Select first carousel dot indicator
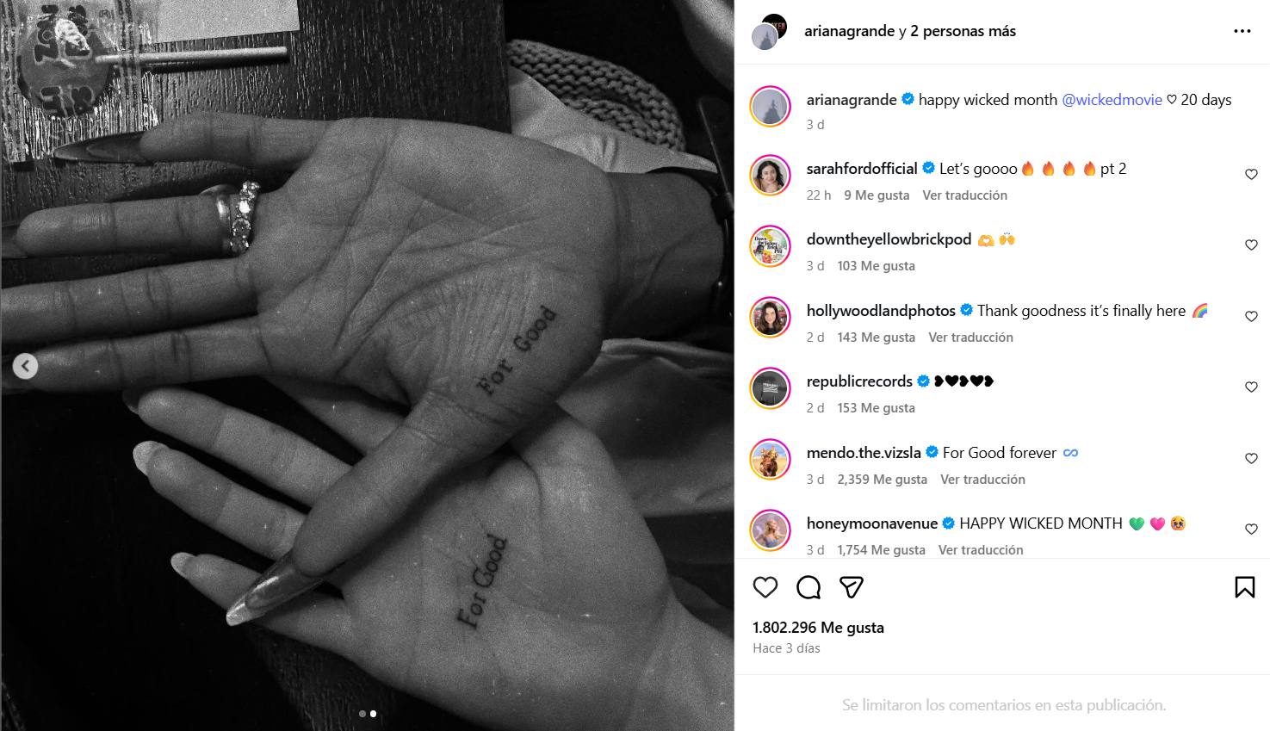 click(362, 714)
